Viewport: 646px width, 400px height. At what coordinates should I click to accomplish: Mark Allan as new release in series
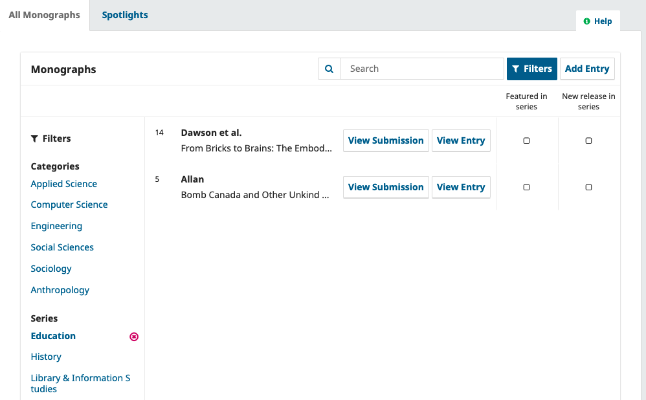[588, 187]
